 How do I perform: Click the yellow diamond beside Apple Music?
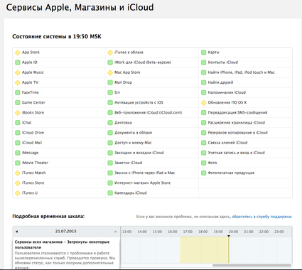coord(18,72)
